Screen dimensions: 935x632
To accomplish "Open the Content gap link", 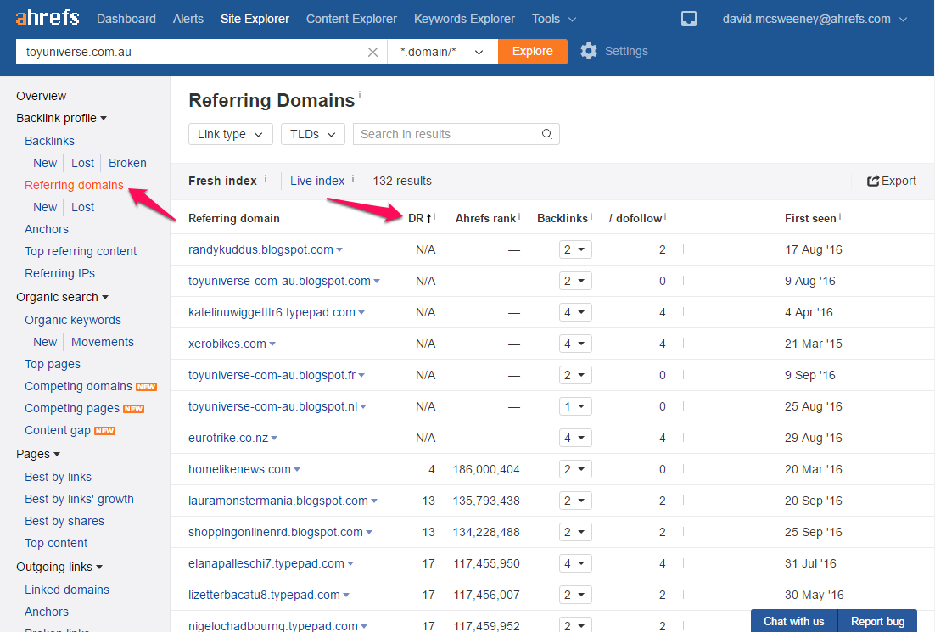I will [x=57, y=430].
